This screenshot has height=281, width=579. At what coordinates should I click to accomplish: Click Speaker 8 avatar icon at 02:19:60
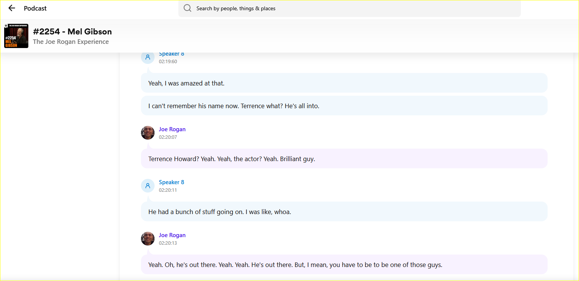pos(148,57)
